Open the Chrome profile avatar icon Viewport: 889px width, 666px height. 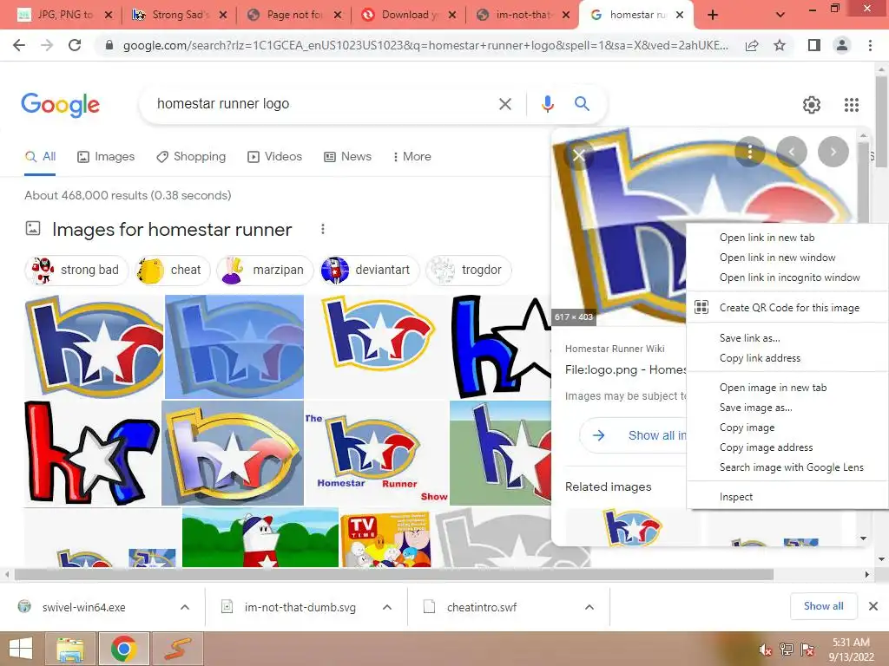pos(842,45)
